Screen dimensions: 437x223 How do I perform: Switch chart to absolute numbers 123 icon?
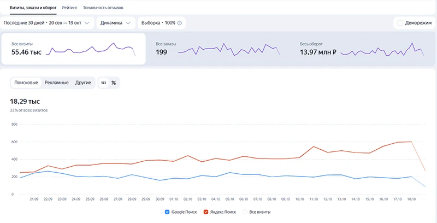tap(103, 83)
